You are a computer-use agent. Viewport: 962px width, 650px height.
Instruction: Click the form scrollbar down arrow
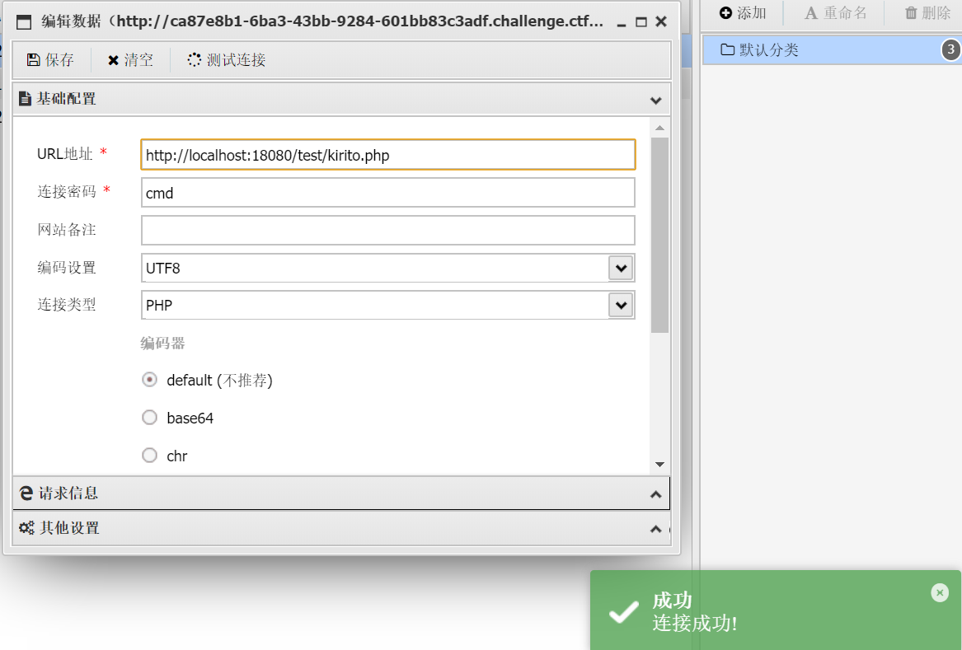(659, 464)
